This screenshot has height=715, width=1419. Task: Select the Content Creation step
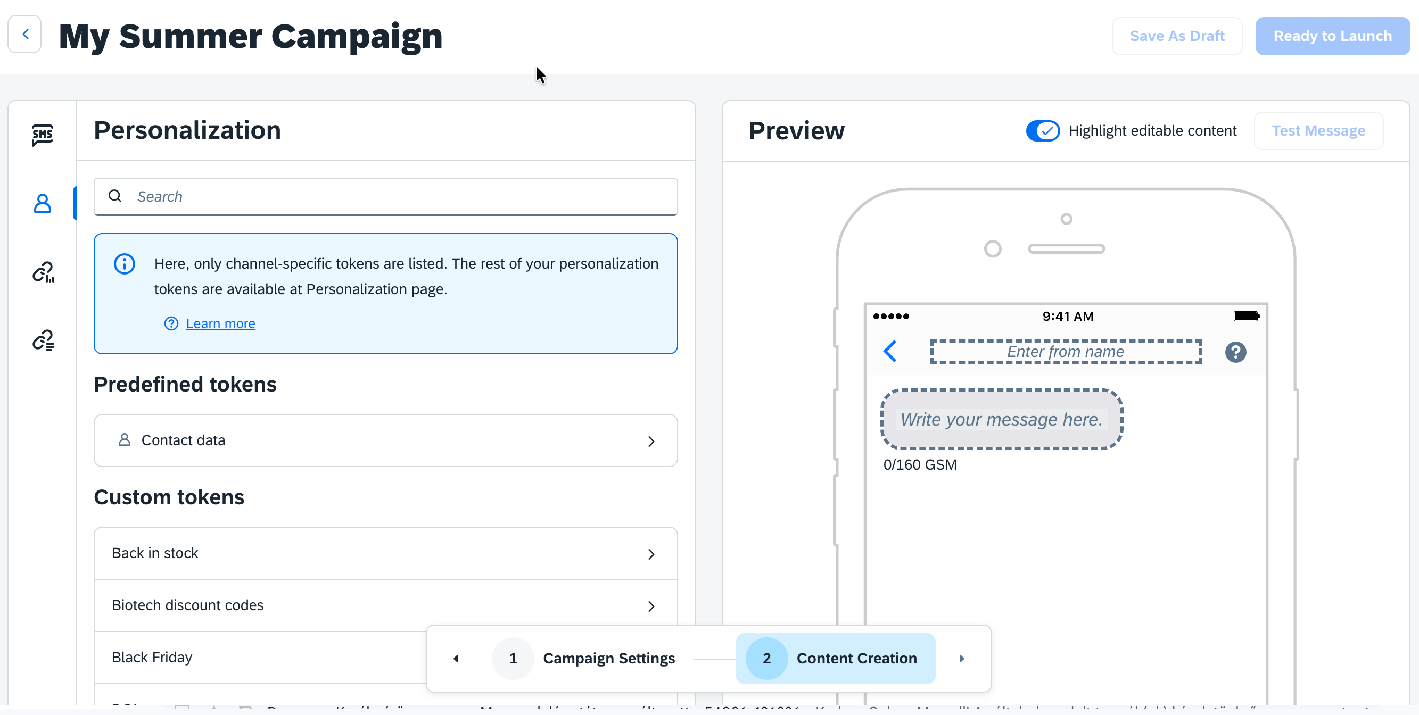(835, 658)
